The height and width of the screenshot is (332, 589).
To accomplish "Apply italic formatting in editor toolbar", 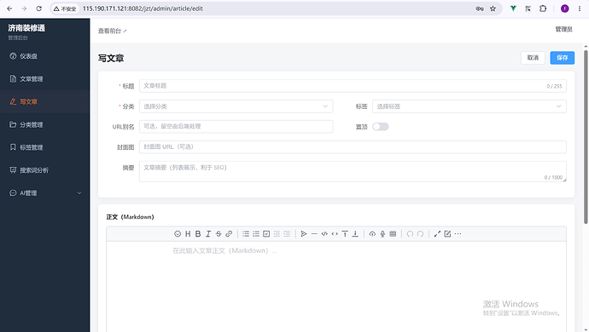I will pos(208,234).
